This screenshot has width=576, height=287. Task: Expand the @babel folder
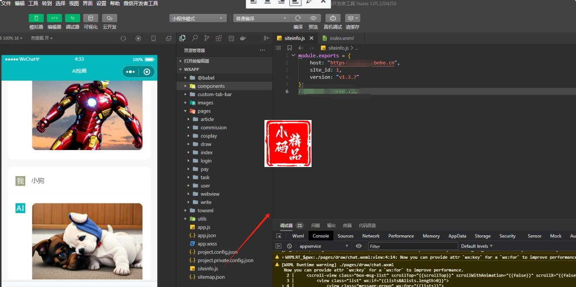pos(224,78)
